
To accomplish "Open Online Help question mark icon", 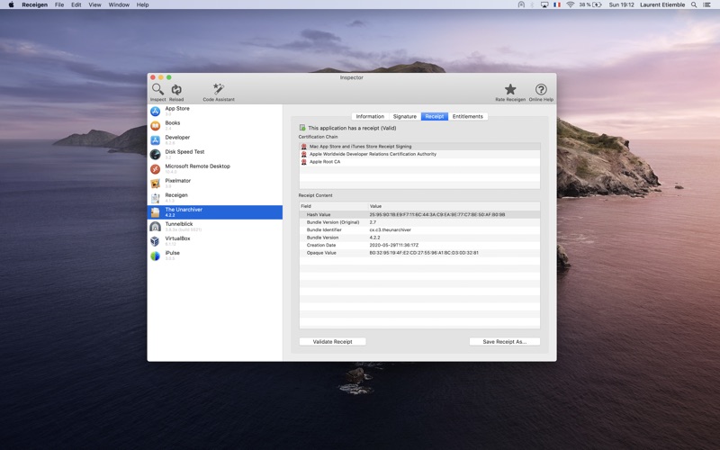I will (541, 89).
